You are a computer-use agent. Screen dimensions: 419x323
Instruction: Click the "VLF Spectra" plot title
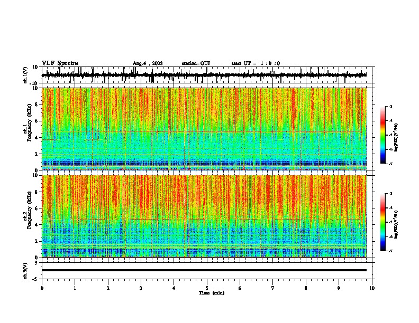pos(60,63)
